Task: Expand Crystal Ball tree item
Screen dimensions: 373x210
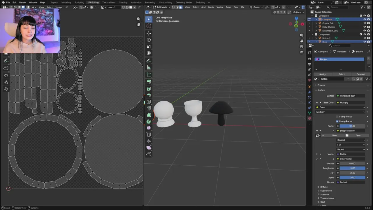Action: (316, 23)
